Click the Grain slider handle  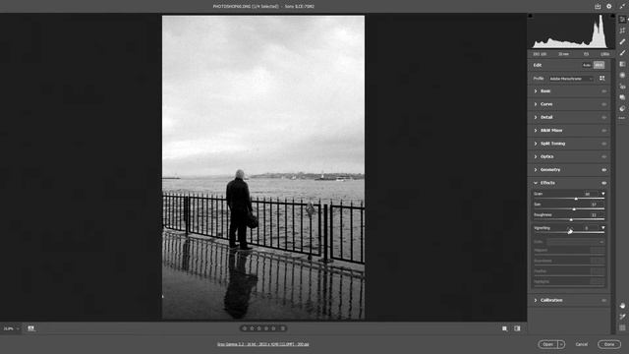point(576,199)
